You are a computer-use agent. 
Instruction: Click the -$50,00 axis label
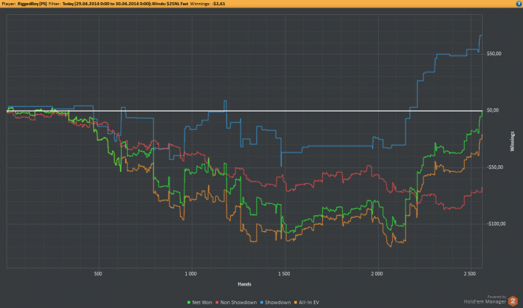(495, 167)
